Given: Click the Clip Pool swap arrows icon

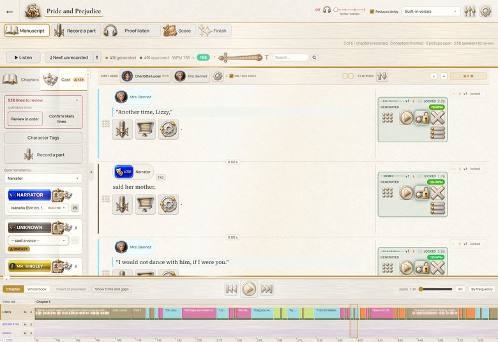Looking at the screenshot, I should point(382,76).
